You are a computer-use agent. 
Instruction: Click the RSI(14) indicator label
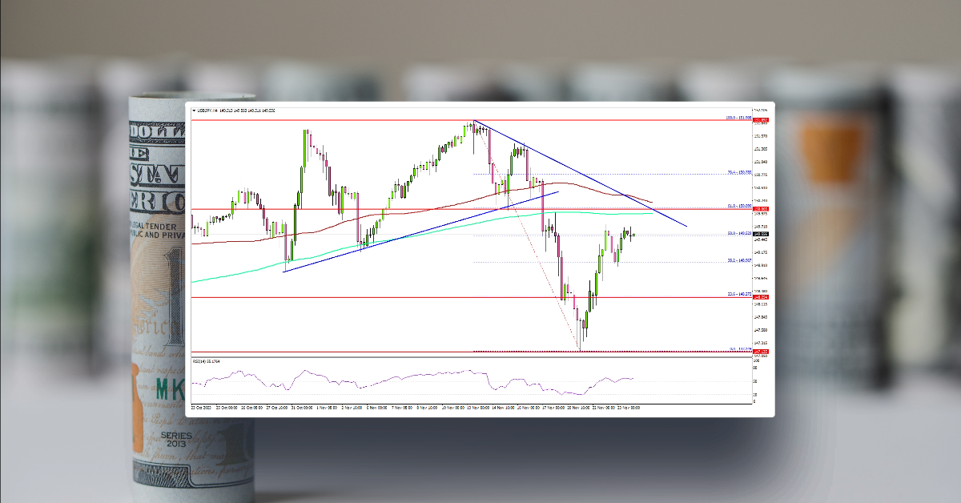click(200, 360)
